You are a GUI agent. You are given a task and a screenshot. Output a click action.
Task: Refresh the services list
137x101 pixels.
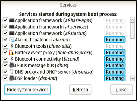point(80,90)
